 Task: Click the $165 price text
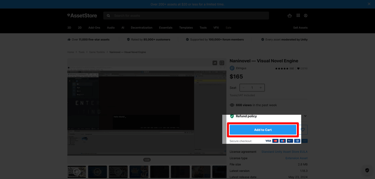click(236, 77)
